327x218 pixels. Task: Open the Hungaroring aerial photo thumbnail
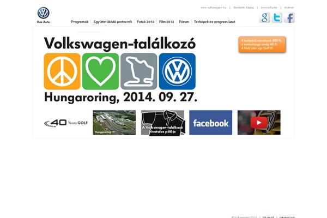tap(114, 123)
